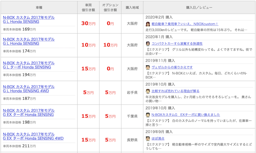Open review 軽自動車？乗用車？いいえ、NBOXcustom！
The image size is (256, 153).
[185, 24]
